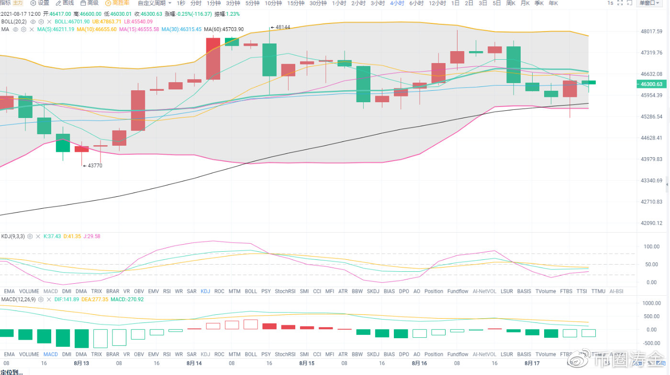Select KDJ in the upper indicator row
This screenshot has height=375, width=670.
205,291
